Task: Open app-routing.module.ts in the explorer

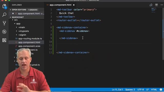Action: [x=30, y=39]
